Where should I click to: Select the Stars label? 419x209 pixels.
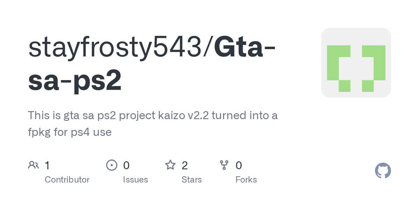click(192, 180)
